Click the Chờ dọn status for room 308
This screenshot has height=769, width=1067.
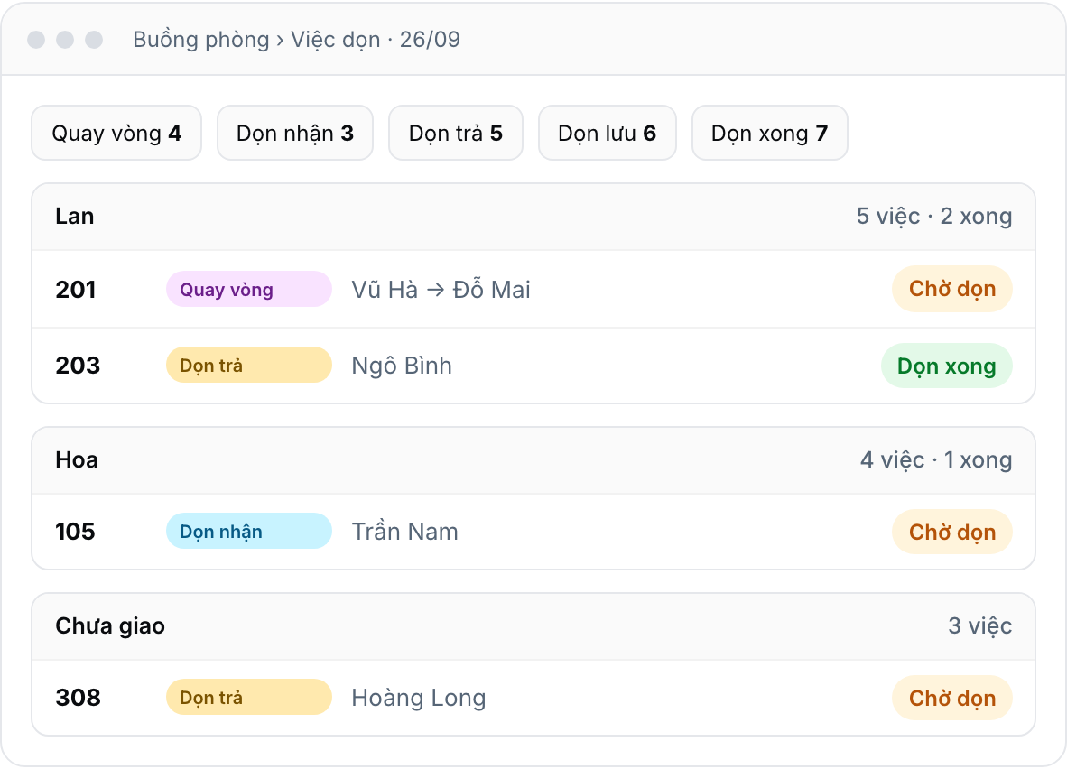[x=952, y=698]
